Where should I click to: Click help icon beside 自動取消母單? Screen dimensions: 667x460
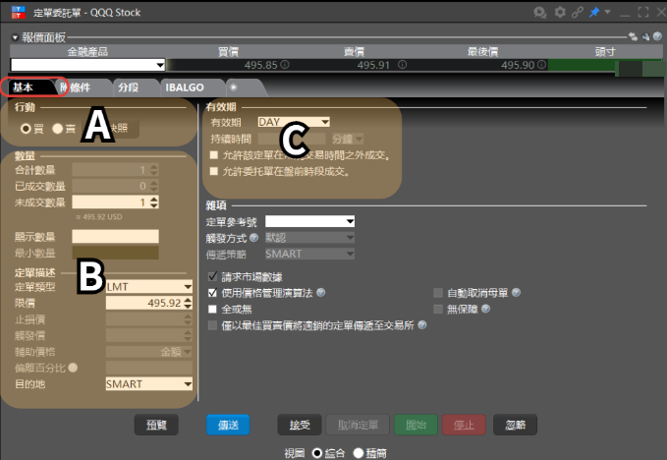[x=516, y=292]
